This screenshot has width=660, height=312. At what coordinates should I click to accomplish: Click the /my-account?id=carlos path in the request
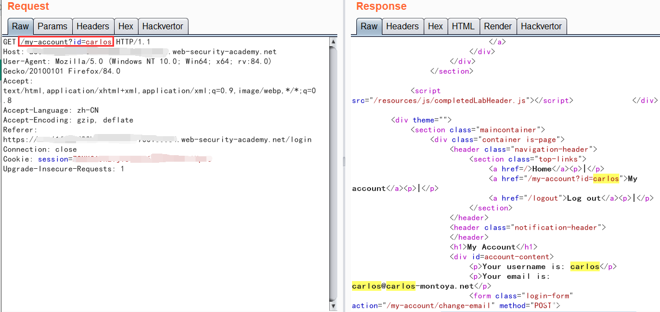(x=66, y=42)
